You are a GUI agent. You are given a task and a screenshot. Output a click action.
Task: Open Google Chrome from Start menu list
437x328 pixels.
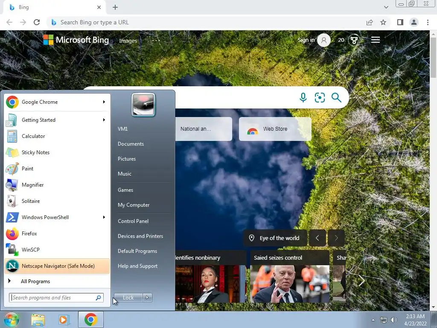tap(57, 102)
